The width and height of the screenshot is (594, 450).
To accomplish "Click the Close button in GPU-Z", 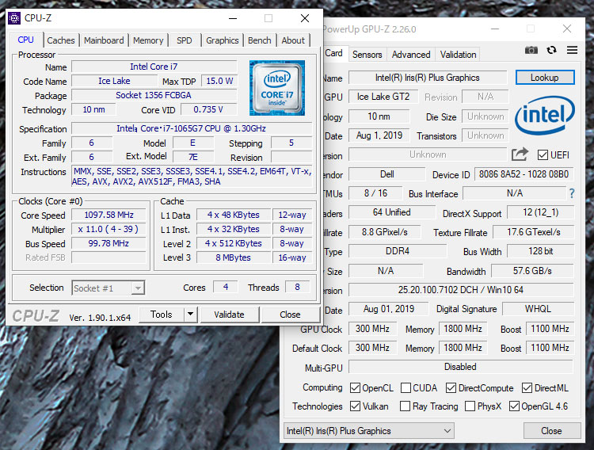I will point(551,431).
